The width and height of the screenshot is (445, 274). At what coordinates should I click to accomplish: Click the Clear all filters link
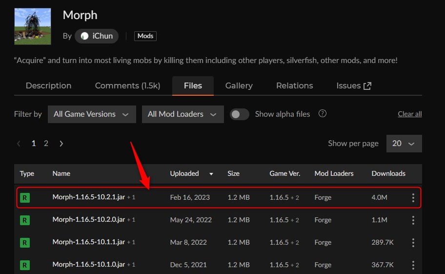(409, 114)
